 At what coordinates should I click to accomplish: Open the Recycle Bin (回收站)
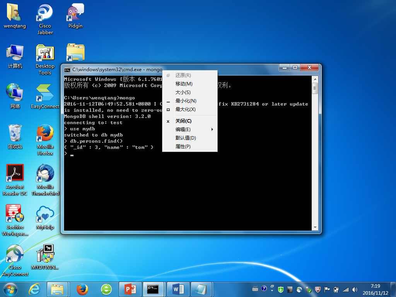coord(15,134)
